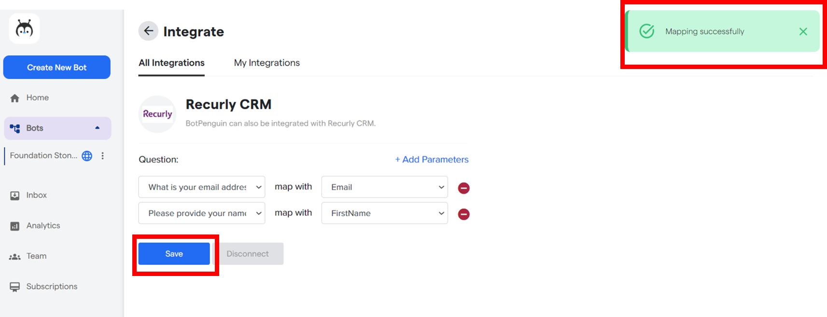827x317 pixels.
Task: Click the BotPenguin logo icon
Action: (x=24, y=29)
